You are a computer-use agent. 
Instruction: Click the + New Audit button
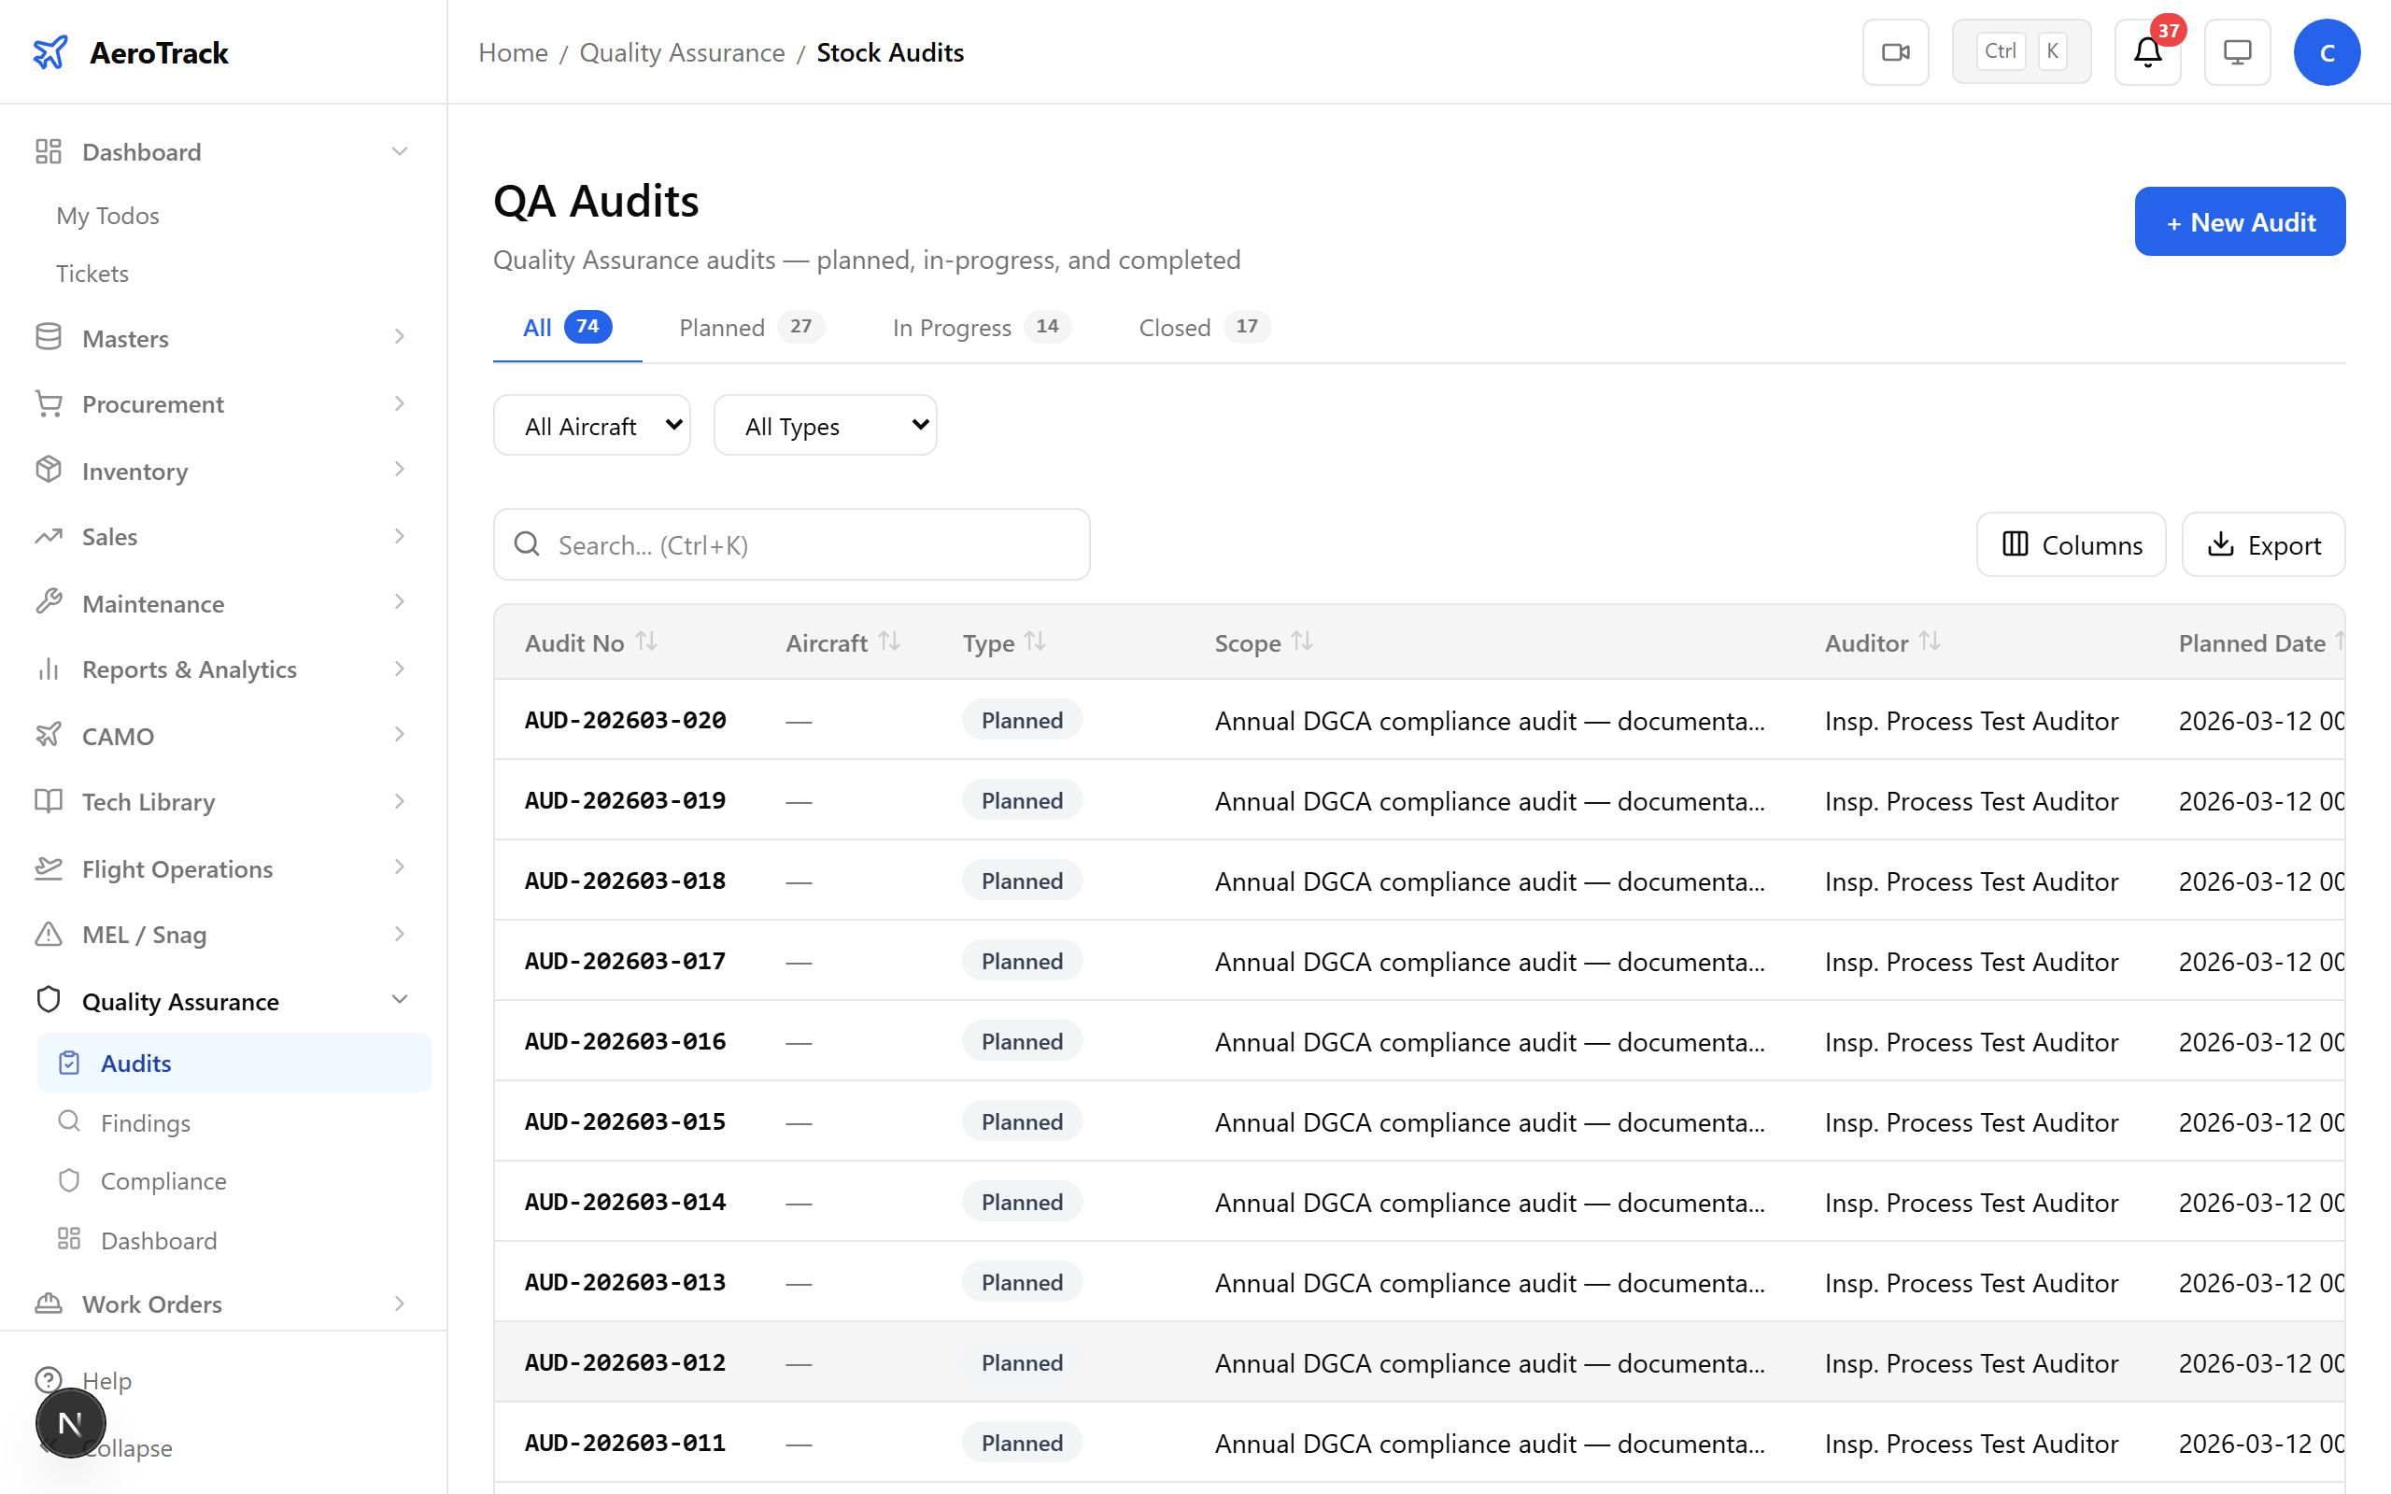tap(2240, 221)
